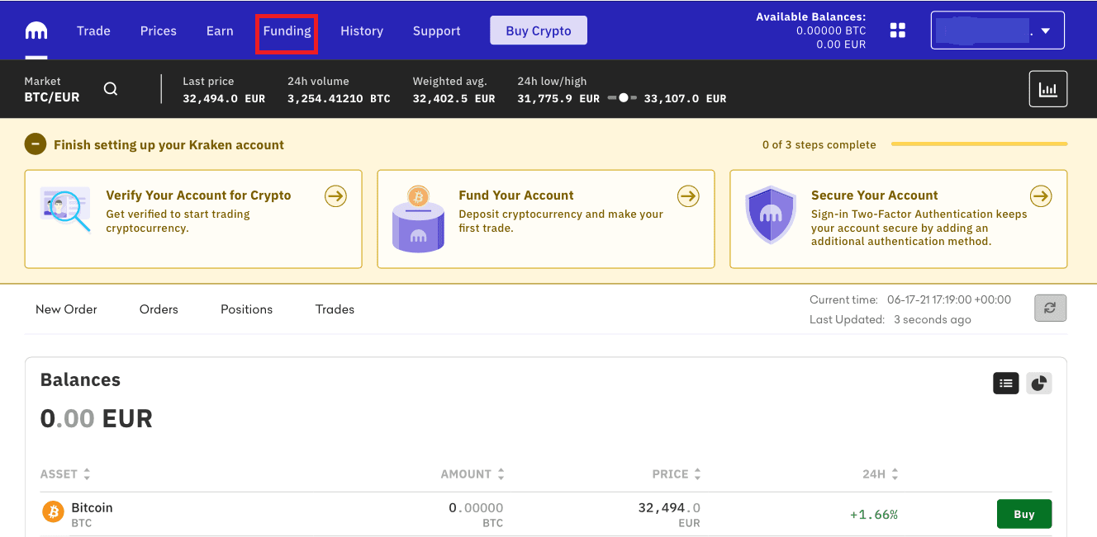Click the weighted avg 32,402.5 EUR value
This screenshot has height=537, width=1097.
[x=454, y=98]
